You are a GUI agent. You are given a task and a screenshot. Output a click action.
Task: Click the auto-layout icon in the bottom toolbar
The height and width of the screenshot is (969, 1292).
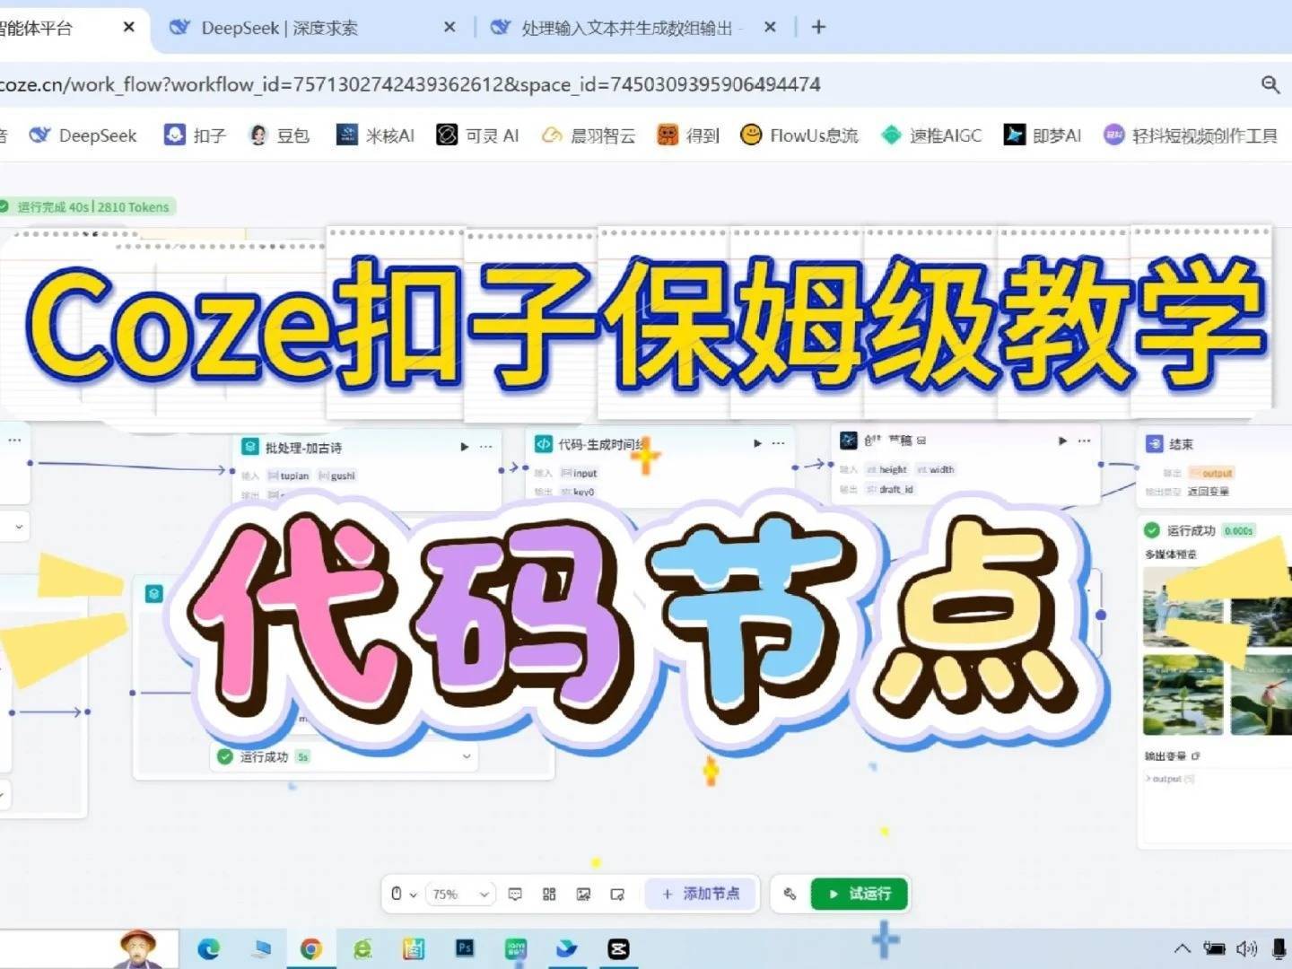click(x=550, y=894)
